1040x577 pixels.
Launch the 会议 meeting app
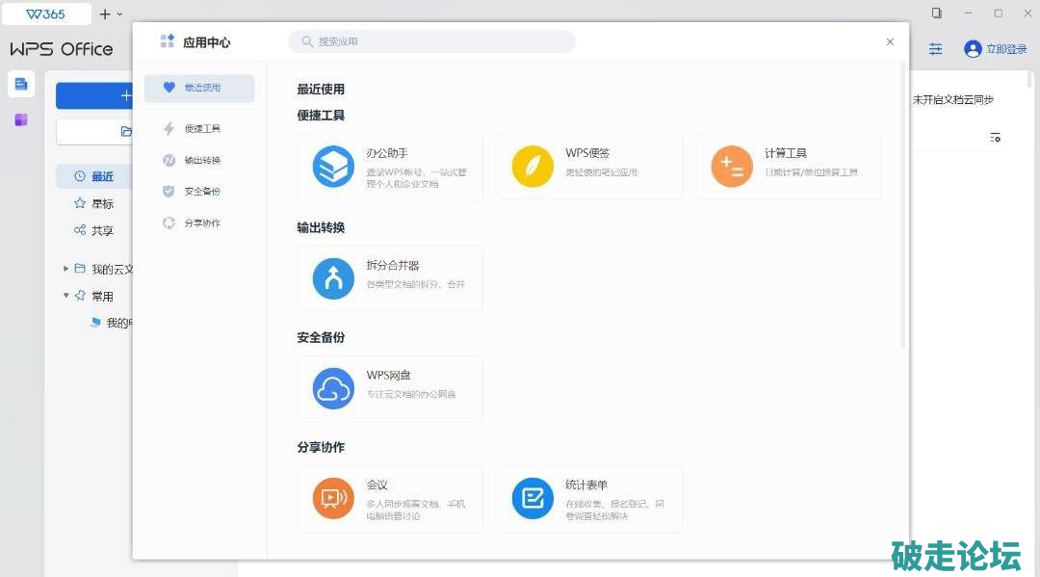pos(333,499)
